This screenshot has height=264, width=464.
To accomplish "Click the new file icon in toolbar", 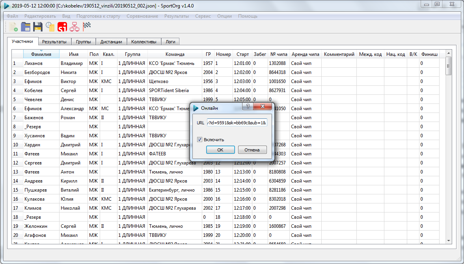I will click(x=13, y=27).
